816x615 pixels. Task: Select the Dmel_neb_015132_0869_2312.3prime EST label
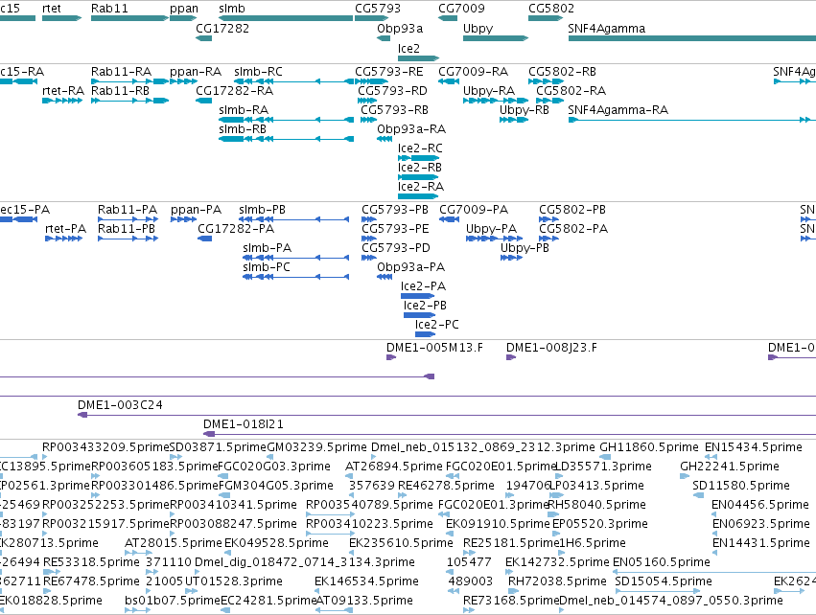point(483,447)
